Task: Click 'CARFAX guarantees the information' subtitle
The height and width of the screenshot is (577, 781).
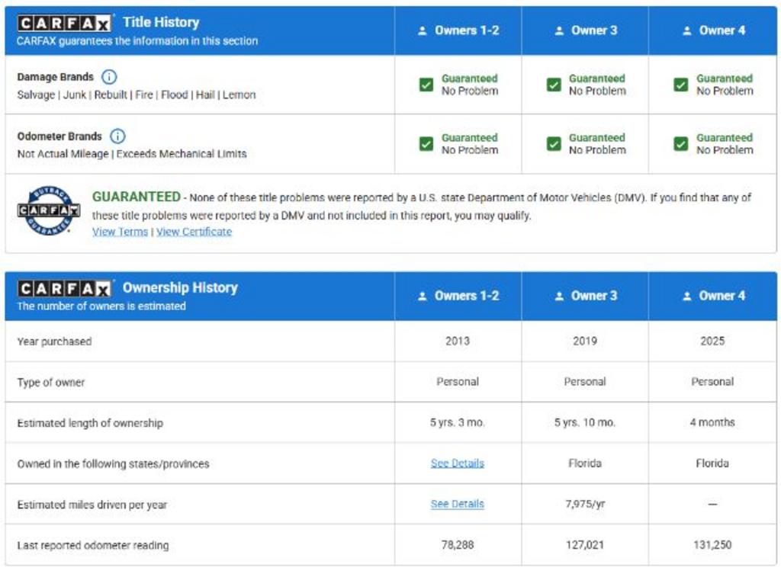Action: [137, 41]
